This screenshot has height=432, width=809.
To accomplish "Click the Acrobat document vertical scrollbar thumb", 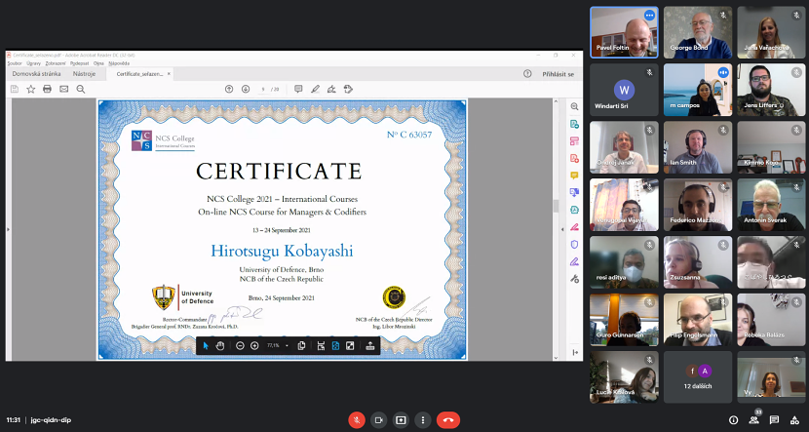I will click(x=556, y=206).
